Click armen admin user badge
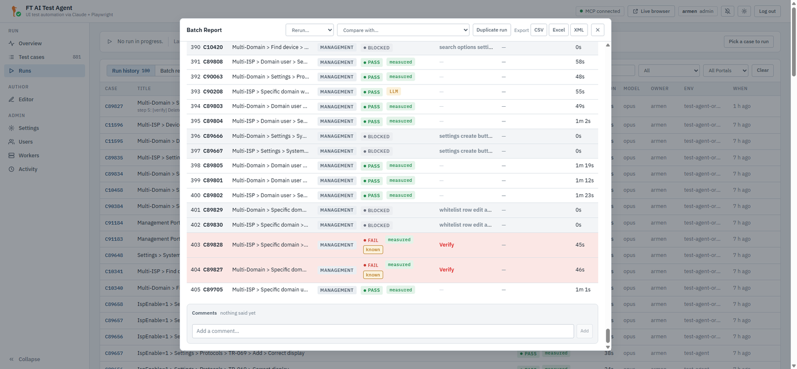797x369 pixels. point(698,11)
